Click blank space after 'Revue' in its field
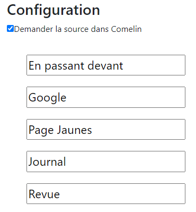Image resolution: width=196 pixels, height=212 pixels. [122, 194]
